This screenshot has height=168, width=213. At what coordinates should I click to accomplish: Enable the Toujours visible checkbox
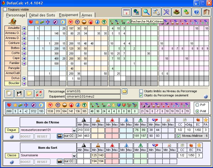5,9
